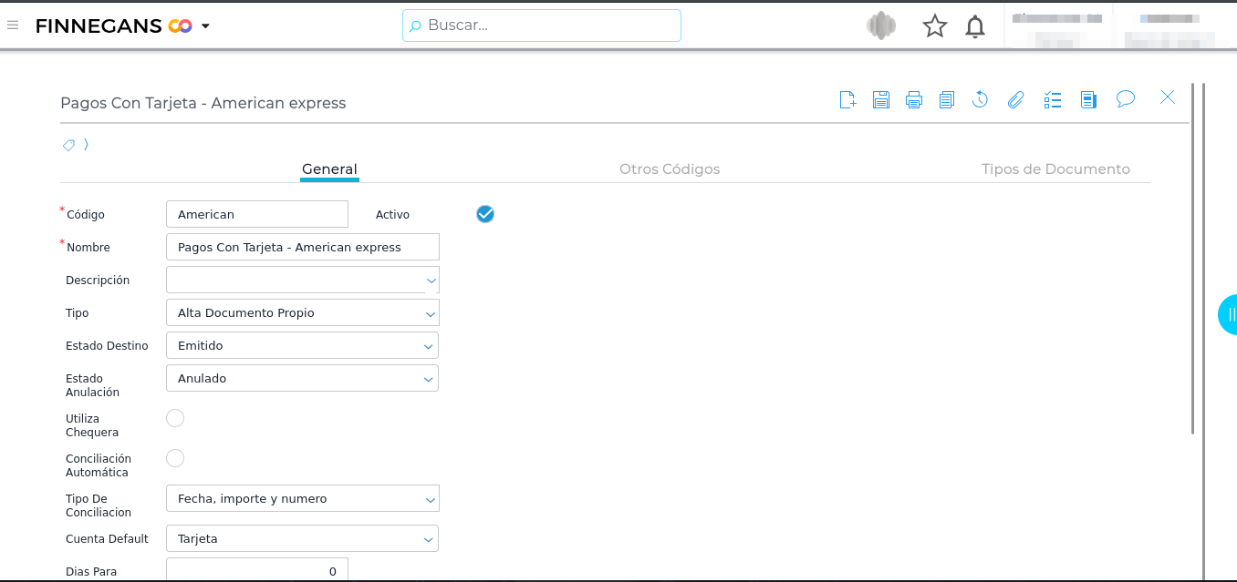This screenshot has width=1237, height=582.
Task: Open the hamburger main menu
Action: point(13,26)
